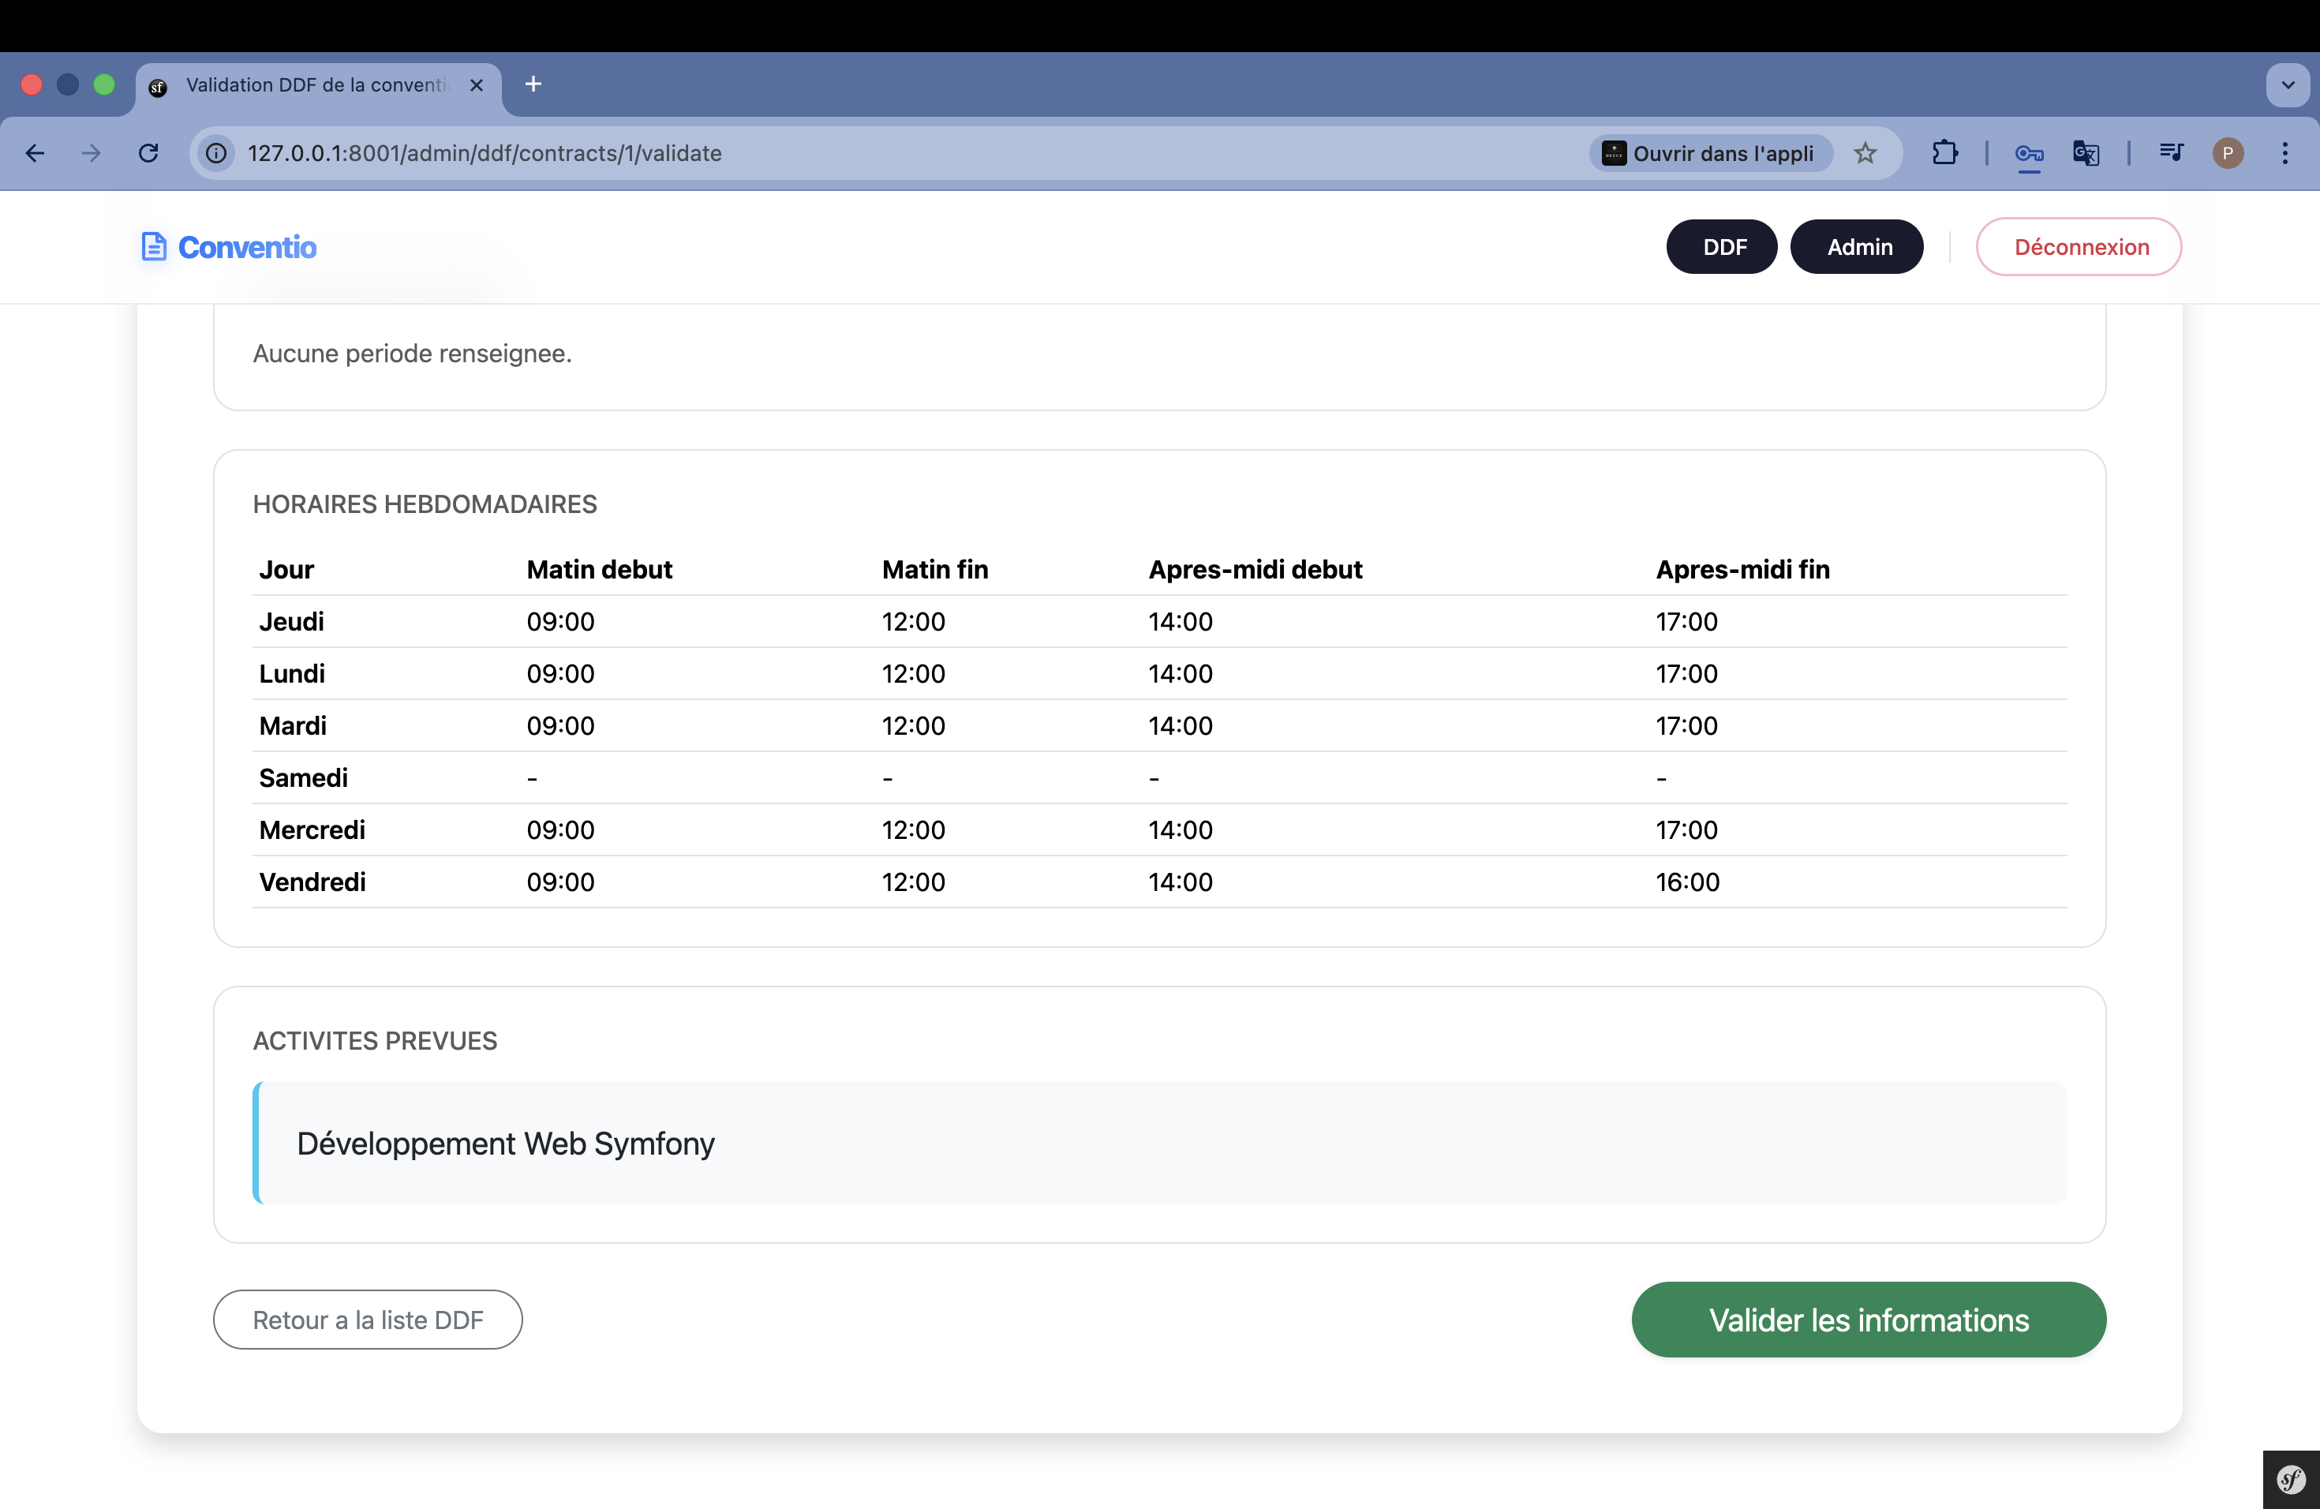Image resolution: width=2320 pixels, height=1509 pixels.
Task: Click the Déconnexion button
Action: [x=2079, y=246]
